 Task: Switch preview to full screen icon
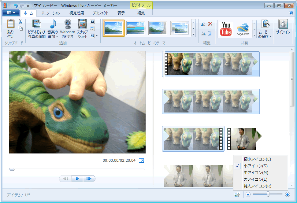click(141, 161)
